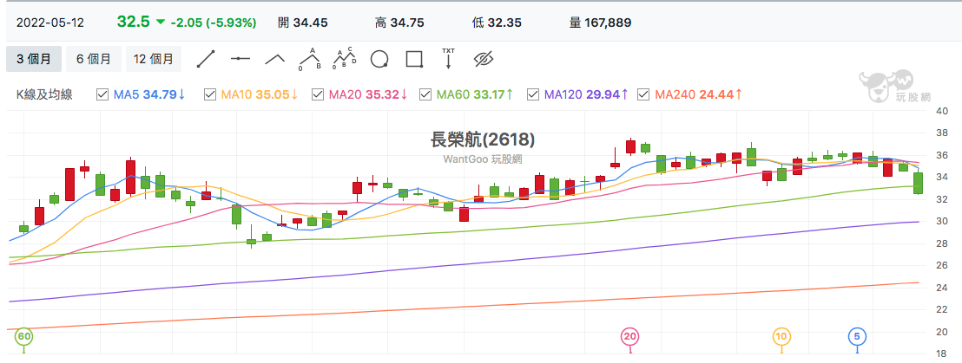This screenshot has height=363, width=962.
Task: Click the pink 20 timeline marker
Action: tap(630, 336)
